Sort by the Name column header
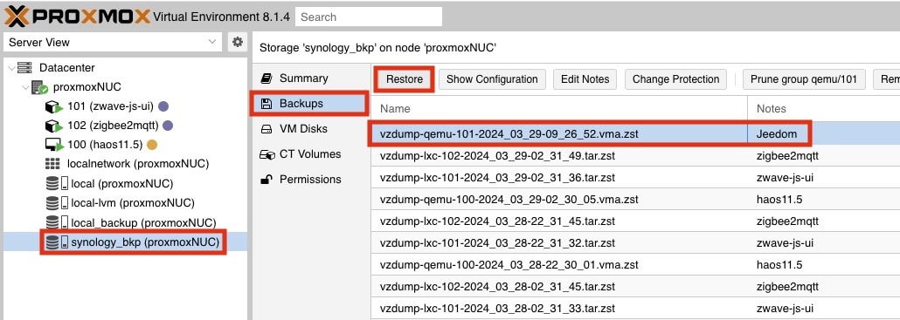Viewport: 900px width, 320px height. (x=559, y=109)
